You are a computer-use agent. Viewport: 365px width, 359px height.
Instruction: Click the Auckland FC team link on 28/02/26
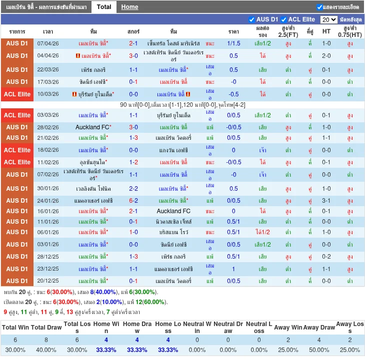click(92, 127)
